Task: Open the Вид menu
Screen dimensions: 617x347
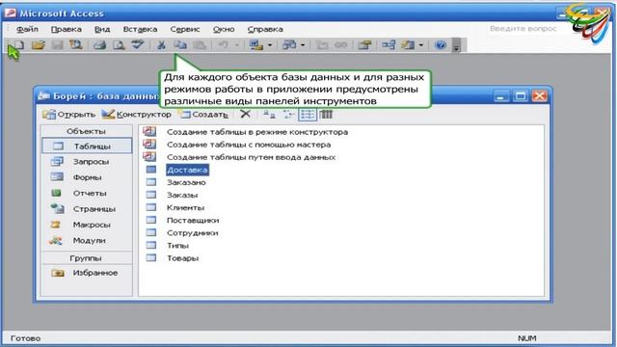Action: pyautogui.click(x=102, y=29)
